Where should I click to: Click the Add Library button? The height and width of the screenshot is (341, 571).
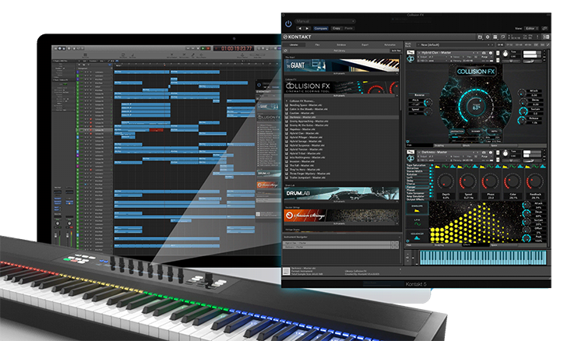339,51
